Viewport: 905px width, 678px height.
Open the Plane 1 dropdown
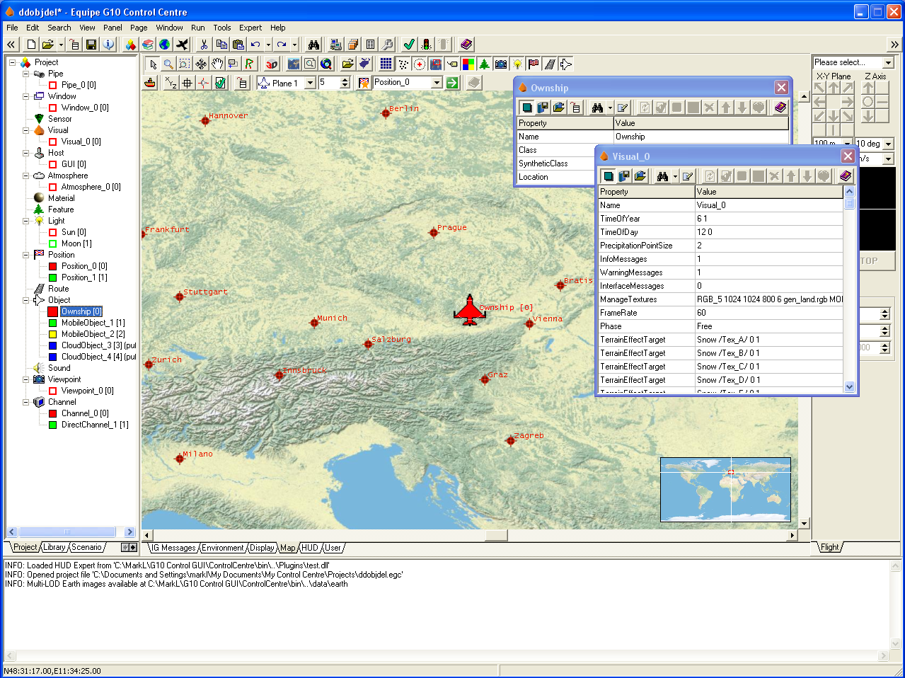coord(310,83)
